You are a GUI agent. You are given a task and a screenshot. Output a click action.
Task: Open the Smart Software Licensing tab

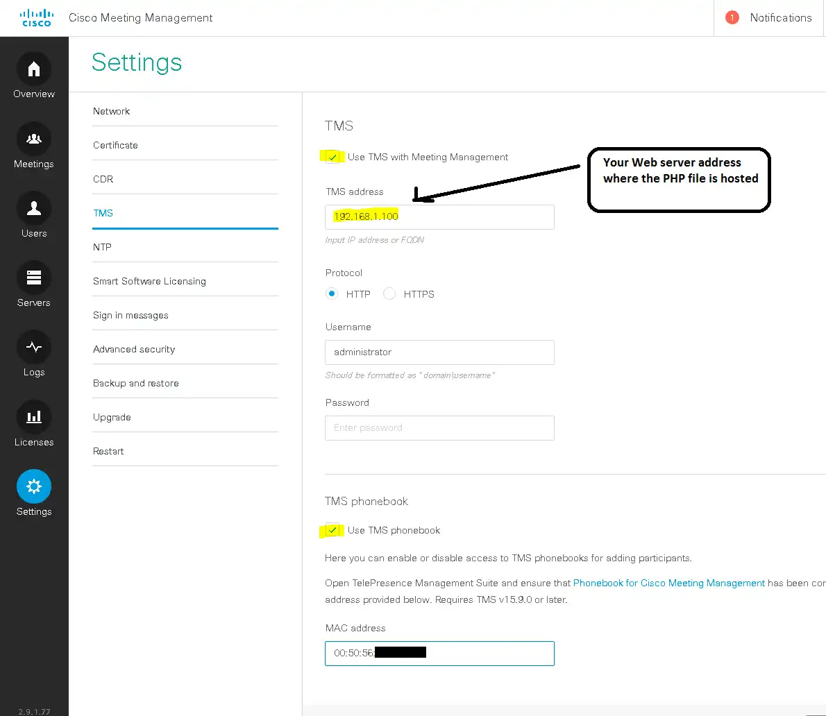[149, 281]
